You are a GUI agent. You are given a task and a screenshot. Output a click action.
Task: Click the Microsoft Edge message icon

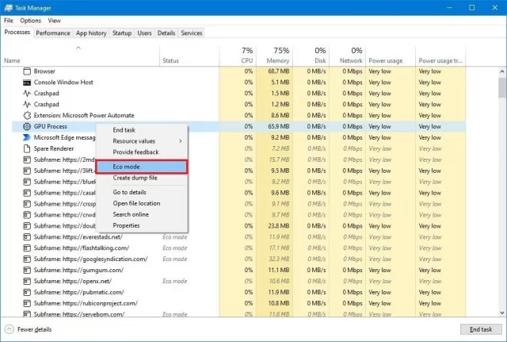pyautogui.click(x=27, y=137)
